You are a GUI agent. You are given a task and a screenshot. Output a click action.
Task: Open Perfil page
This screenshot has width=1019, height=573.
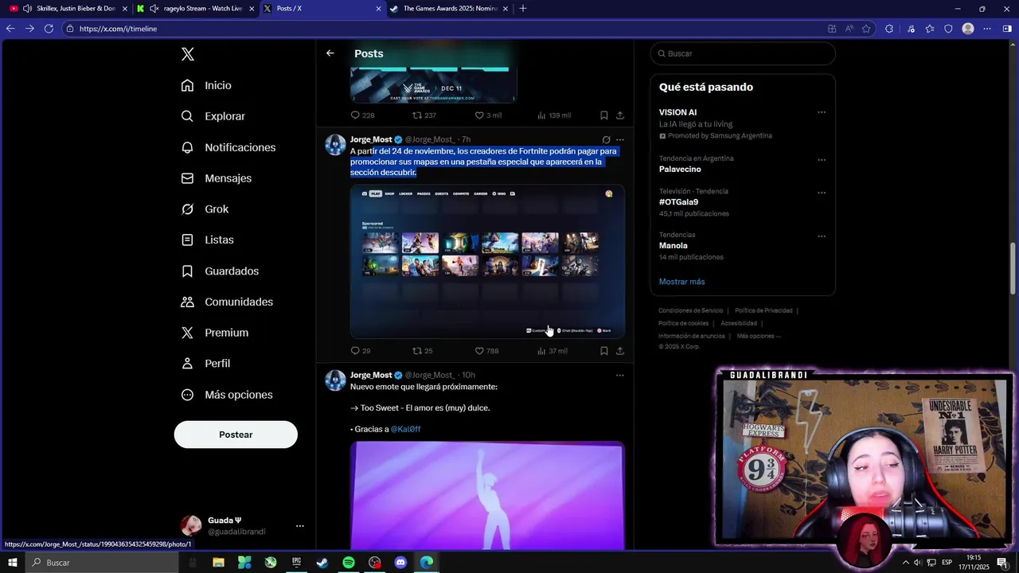click(205, 364)
